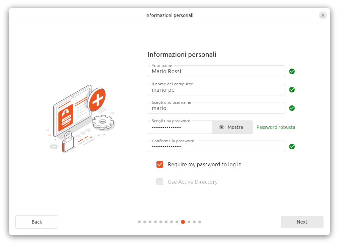
Task: Click the Use Active Directory checkbox
Action: click(160, 182)
